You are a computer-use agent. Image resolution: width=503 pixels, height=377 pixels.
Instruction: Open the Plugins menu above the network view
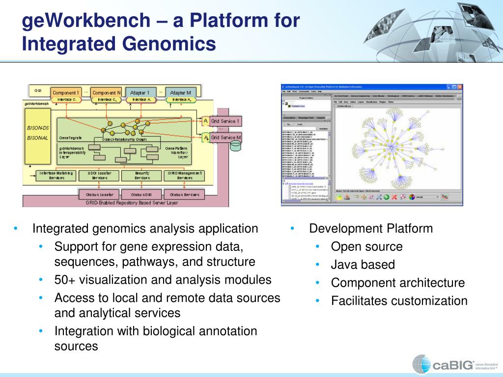click(382, 102)
